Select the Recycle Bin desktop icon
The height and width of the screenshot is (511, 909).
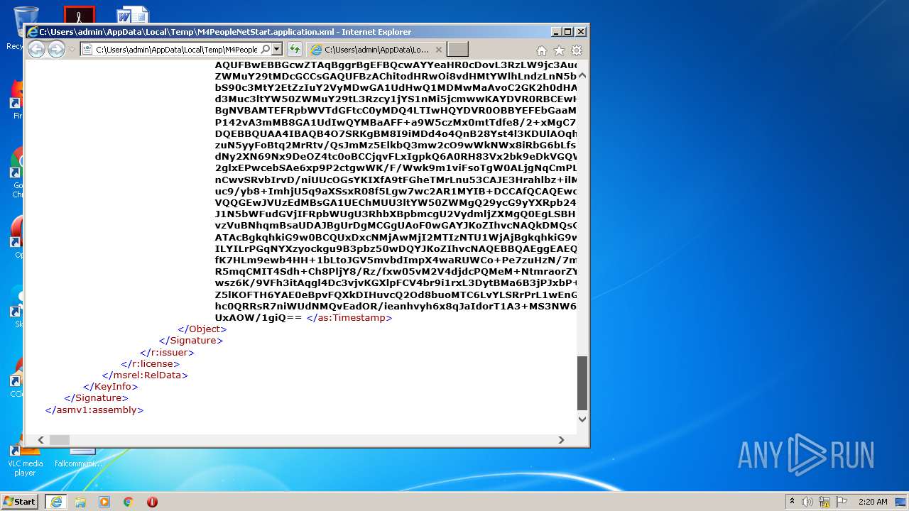click(x=26, y=21)
